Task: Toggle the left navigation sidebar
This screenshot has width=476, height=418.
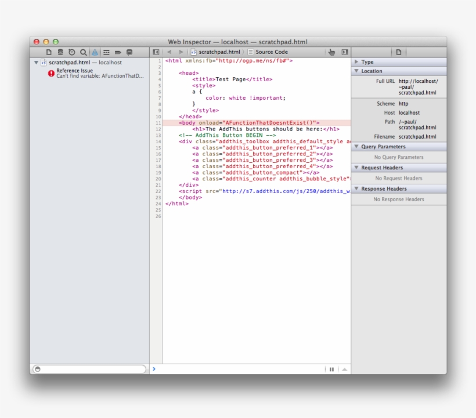Action: [x=156, y=52]
